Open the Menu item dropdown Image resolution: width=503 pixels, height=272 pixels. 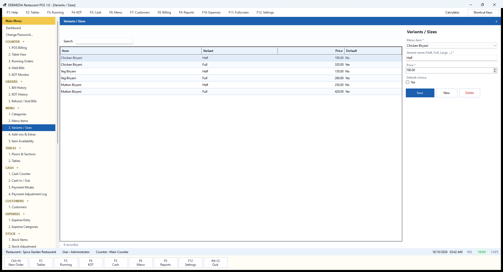coord(495,46)
